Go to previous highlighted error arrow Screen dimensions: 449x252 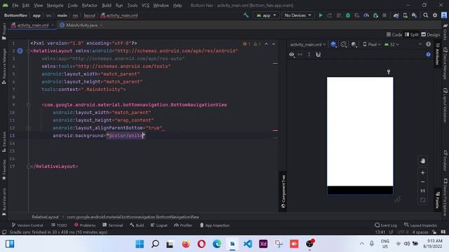(x=267, y=43)
